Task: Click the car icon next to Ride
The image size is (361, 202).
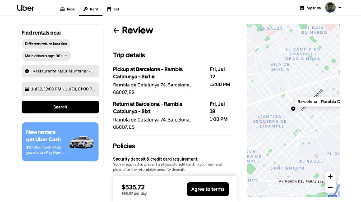Action: (x=62, y=9)
